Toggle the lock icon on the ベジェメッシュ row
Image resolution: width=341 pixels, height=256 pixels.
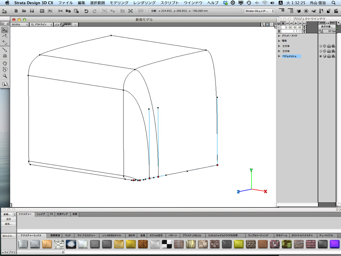pyautogui.click(x=329, y=56)
